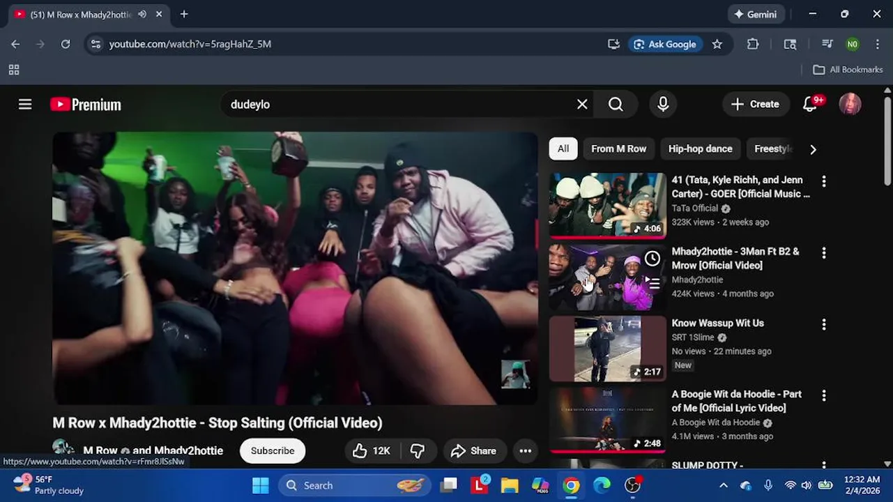Reload the YouTube page
The width and height of the screenshot is (893, 502).
coord(66,44)
